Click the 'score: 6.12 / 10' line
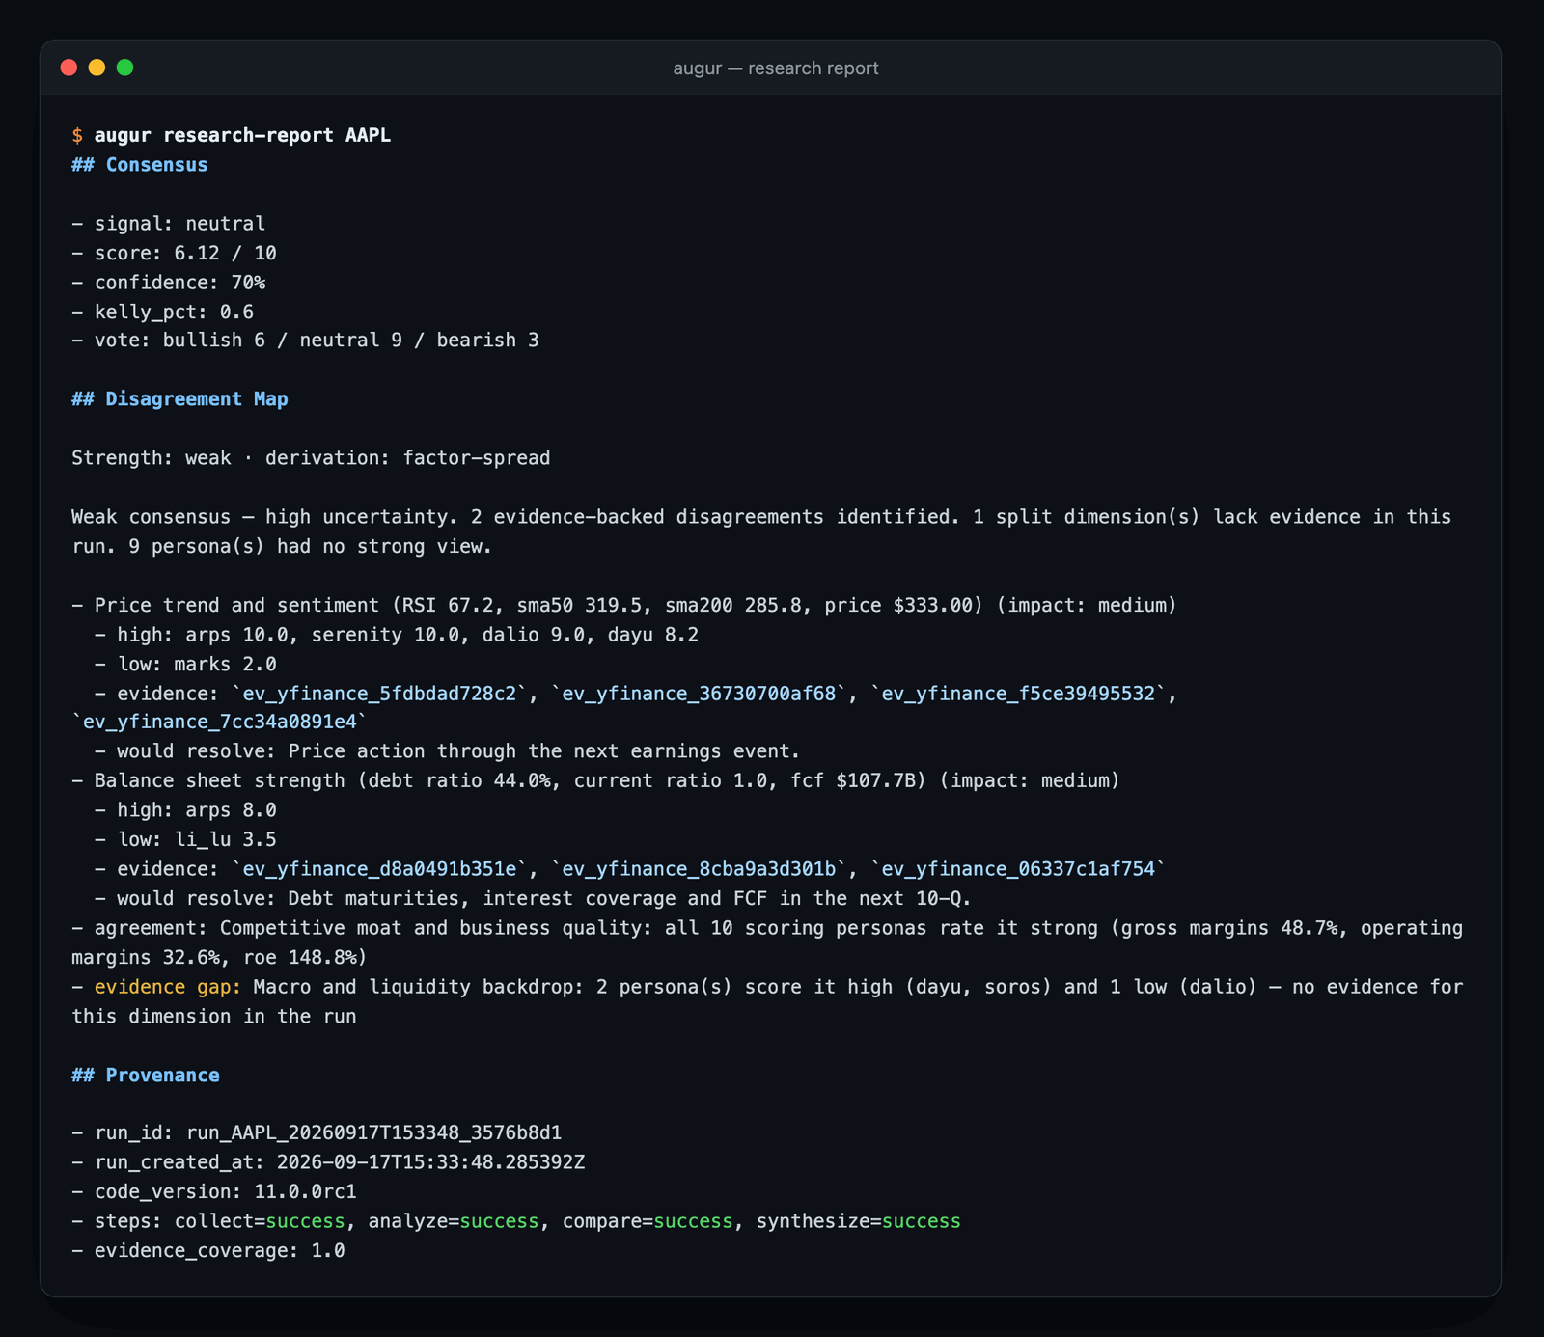This screenshot has width=1544, height=1337. point(175,253)
